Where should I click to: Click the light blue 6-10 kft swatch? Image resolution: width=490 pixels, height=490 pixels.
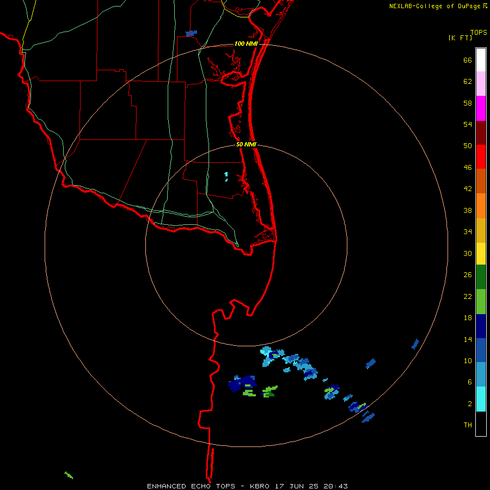(481, 375)
